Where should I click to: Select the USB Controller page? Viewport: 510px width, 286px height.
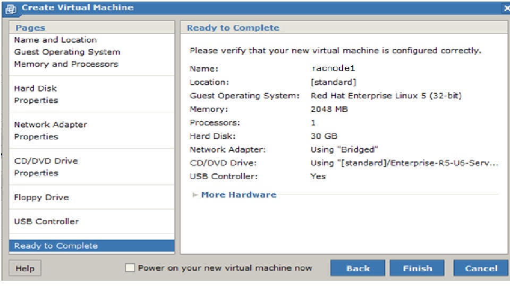[x=46, y=221]
